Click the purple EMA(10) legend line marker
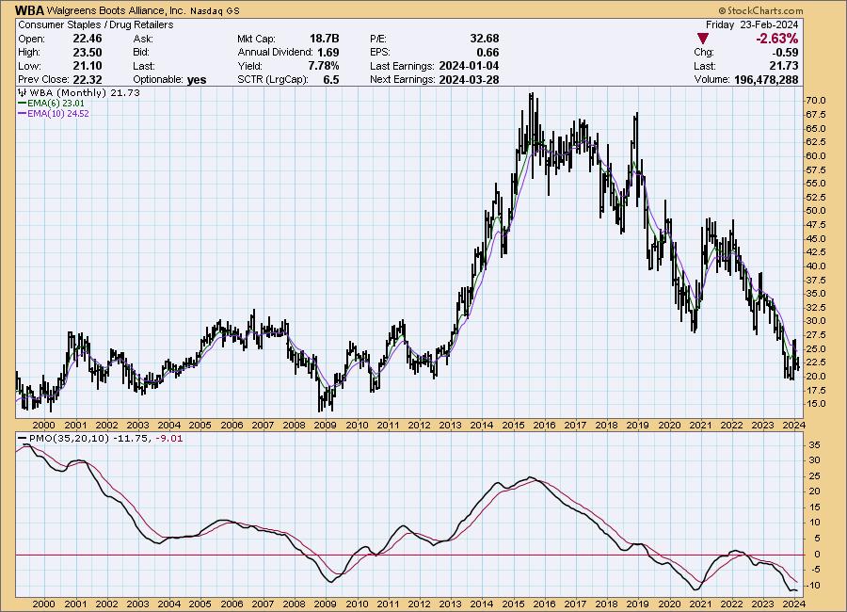Screen dimensions: 847x612 [x=23, y=114]
